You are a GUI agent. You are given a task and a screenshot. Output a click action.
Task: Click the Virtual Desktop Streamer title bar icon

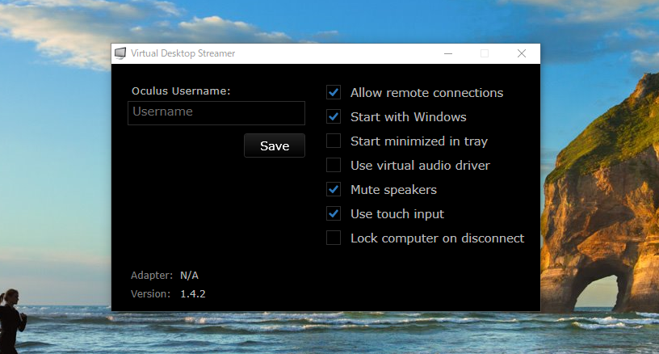point(120,53)
